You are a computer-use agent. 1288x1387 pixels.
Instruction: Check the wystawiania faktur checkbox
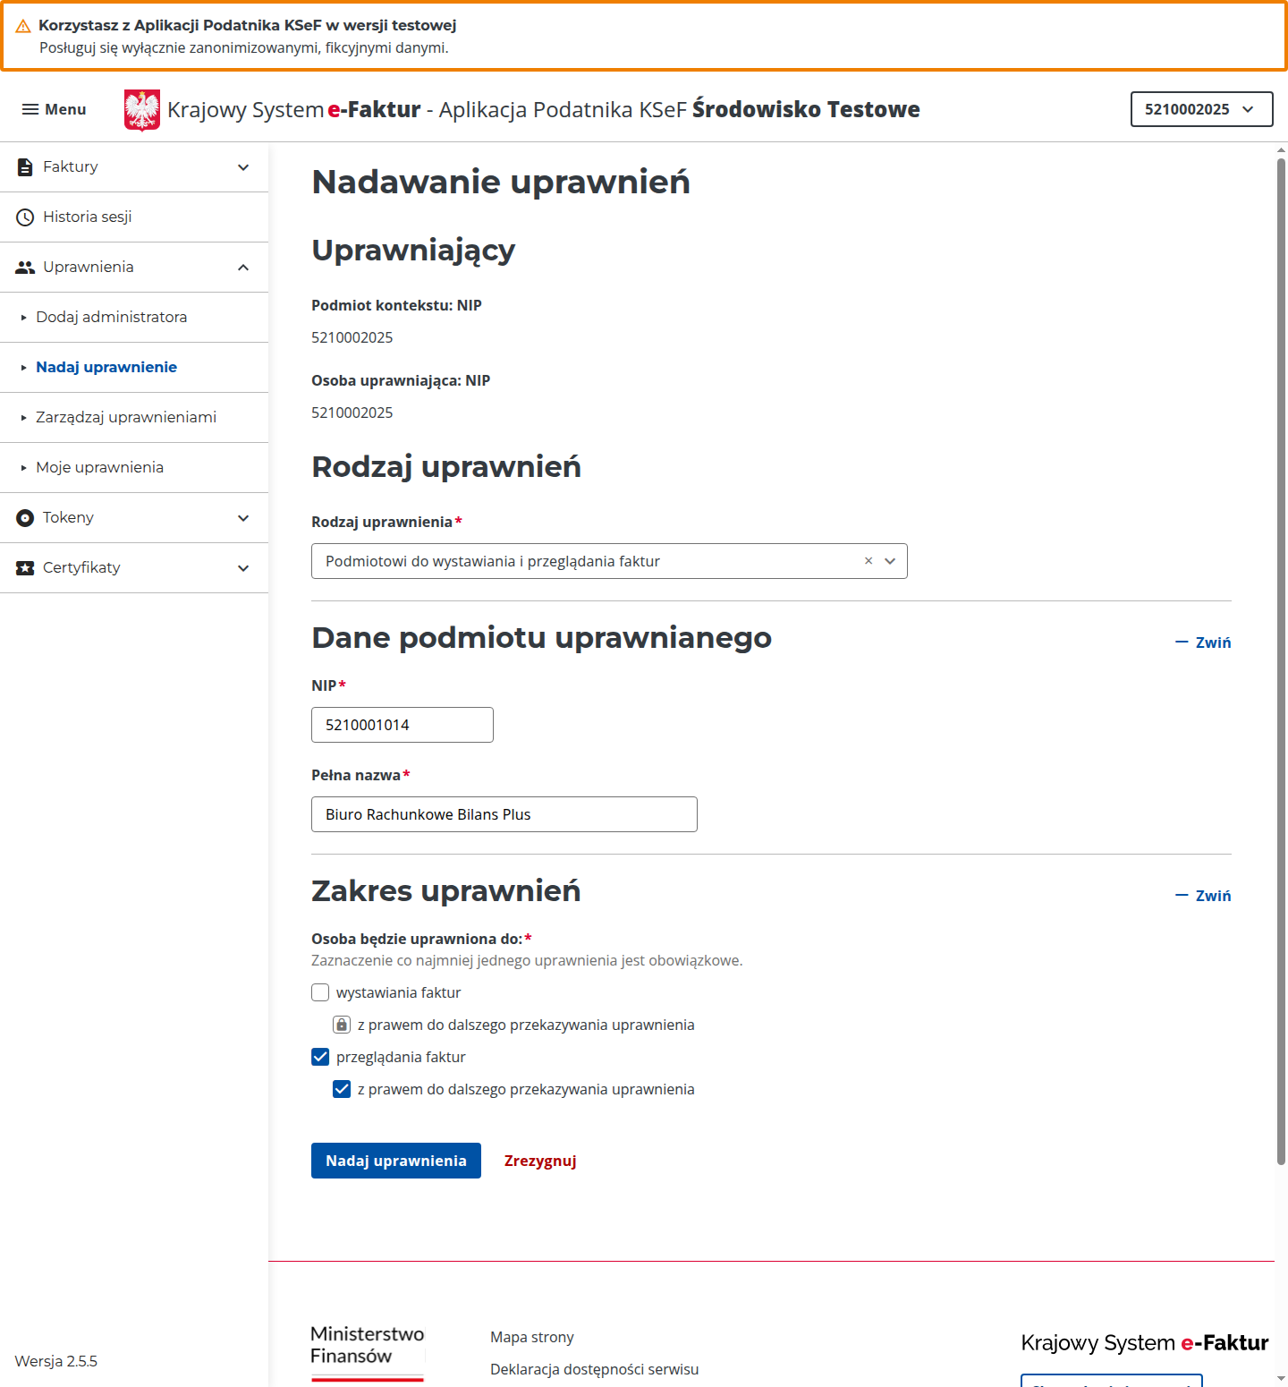[x=320, y=992]
